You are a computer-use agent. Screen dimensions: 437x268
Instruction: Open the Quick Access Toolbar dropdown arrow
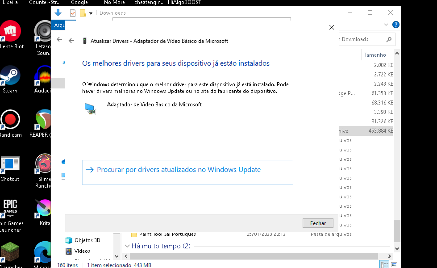(x=91, y=13)
